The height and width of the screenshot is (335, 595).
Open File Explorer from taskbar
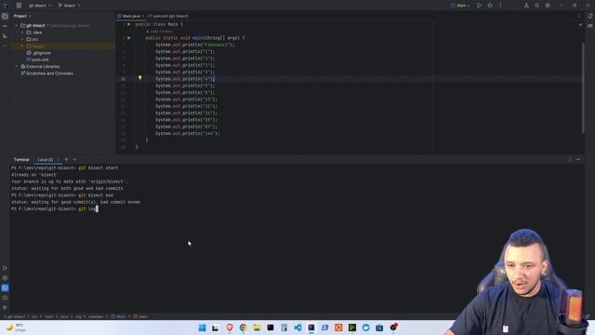point(257,328)
